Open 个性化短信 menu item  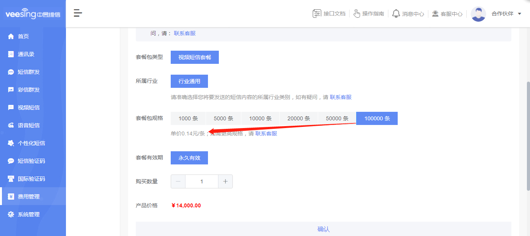click(x=33, y=143)
